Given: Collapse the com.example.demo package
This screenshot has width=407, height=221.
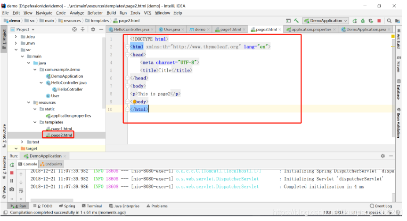Looking at the screenshot, I should (x=35, y=70).
